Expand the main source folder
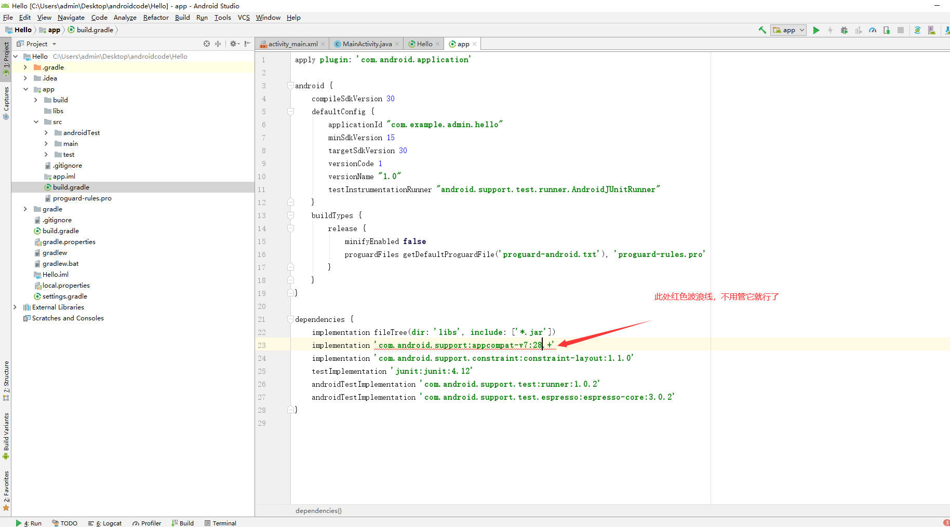950x527 pixels. pyautogui.click(x=46, y=143)
